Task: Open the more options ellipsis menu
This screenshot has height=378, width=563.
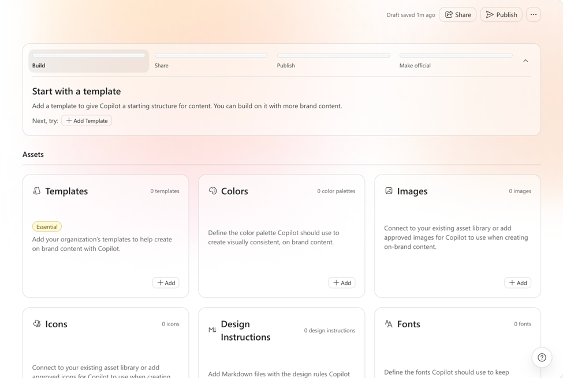Action: [x=534, y=14]
